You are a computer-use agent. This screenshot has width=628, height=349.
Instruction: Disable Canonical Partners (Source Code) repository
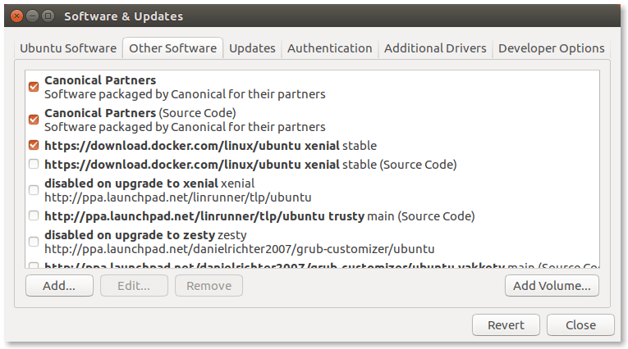[x=34, y=119]
